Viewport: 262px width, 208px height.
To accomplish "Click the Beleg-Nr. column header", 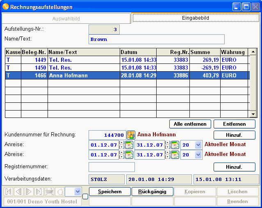I will 34,52.
